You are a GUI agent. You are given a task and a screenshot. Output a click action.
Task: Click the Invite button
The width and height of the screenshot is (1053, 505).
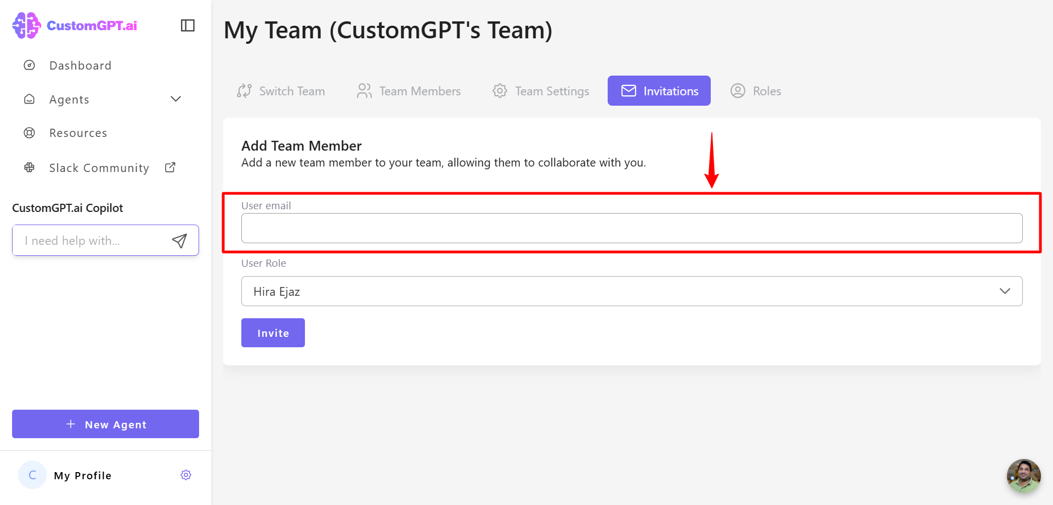(273, 333)
